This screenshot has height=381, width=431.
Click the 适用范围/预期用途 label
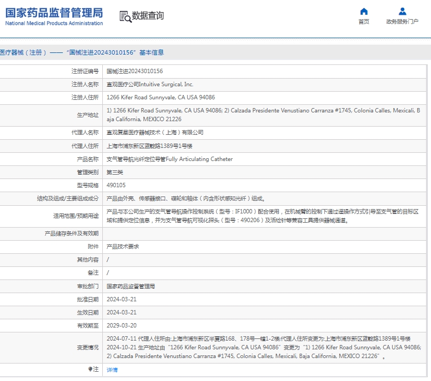click(x=76, y=216)
